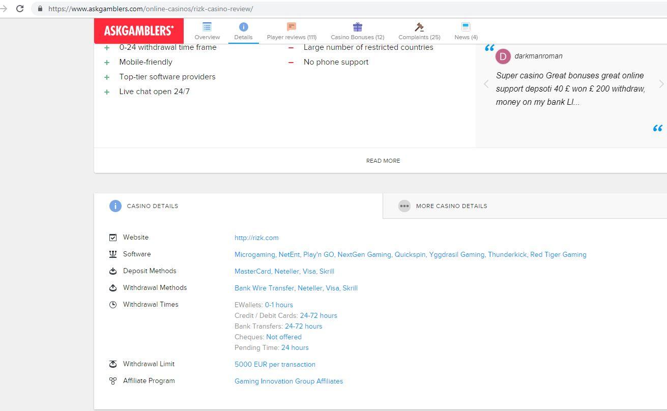Image resolution: width=667 pixels, height=411 pixels.
Task: Select the CASINO DETAILS tab
Action: pos(238,206)
